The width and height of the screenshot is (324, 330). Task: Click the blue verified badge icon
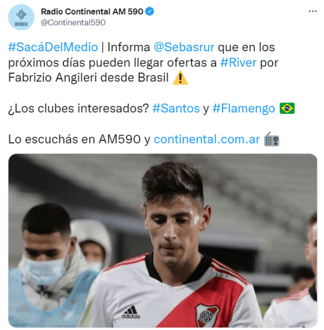(x=150, y=11)
